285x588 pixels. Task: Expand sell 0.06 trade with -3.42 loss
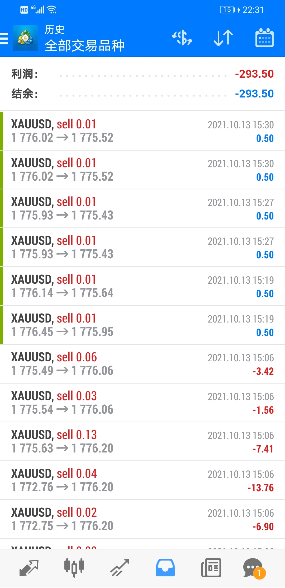pos(142,364)
